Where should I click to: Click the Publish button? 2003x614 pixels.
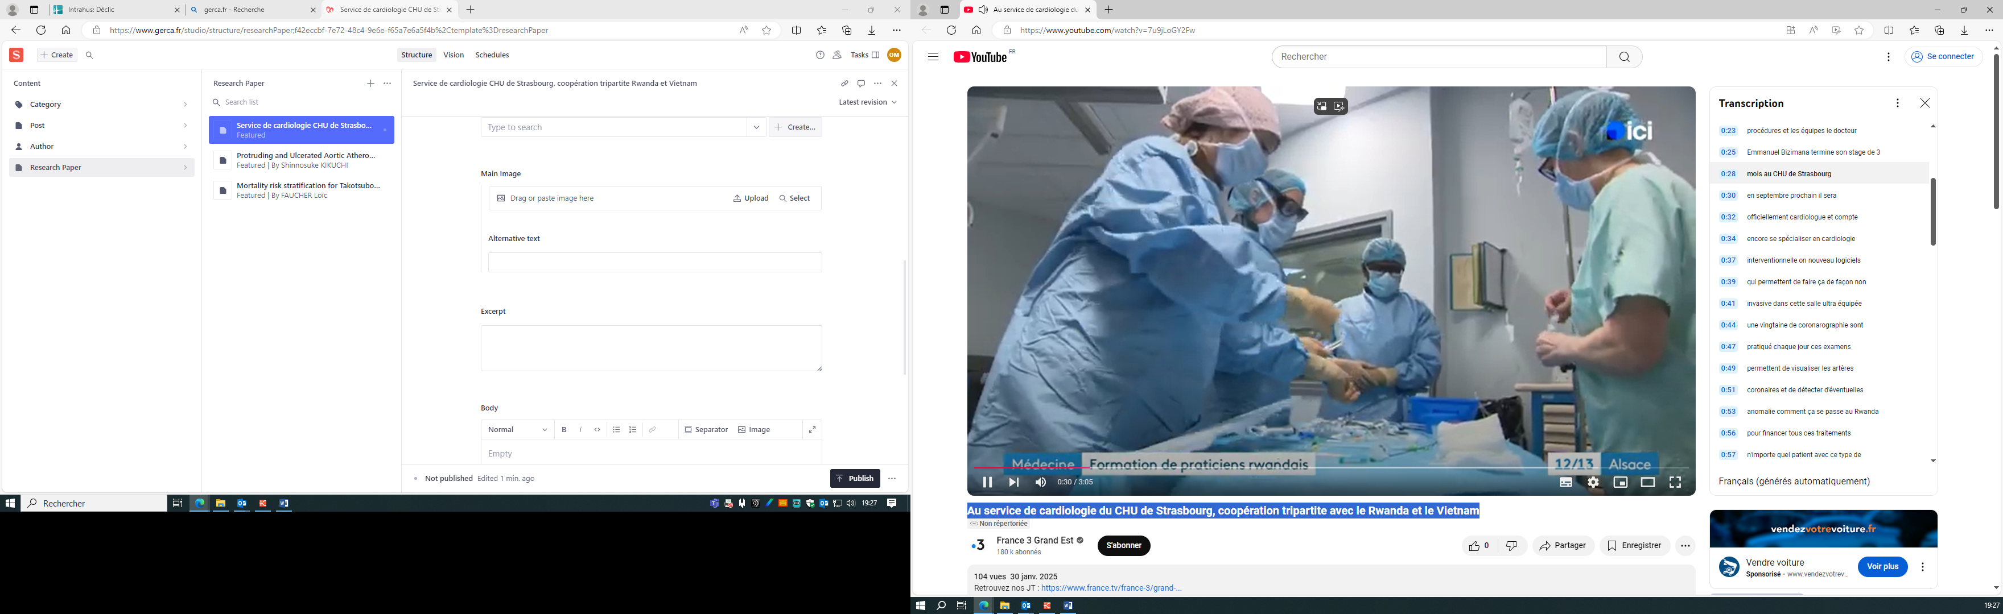pyautogui.click(x=855, y=479)
